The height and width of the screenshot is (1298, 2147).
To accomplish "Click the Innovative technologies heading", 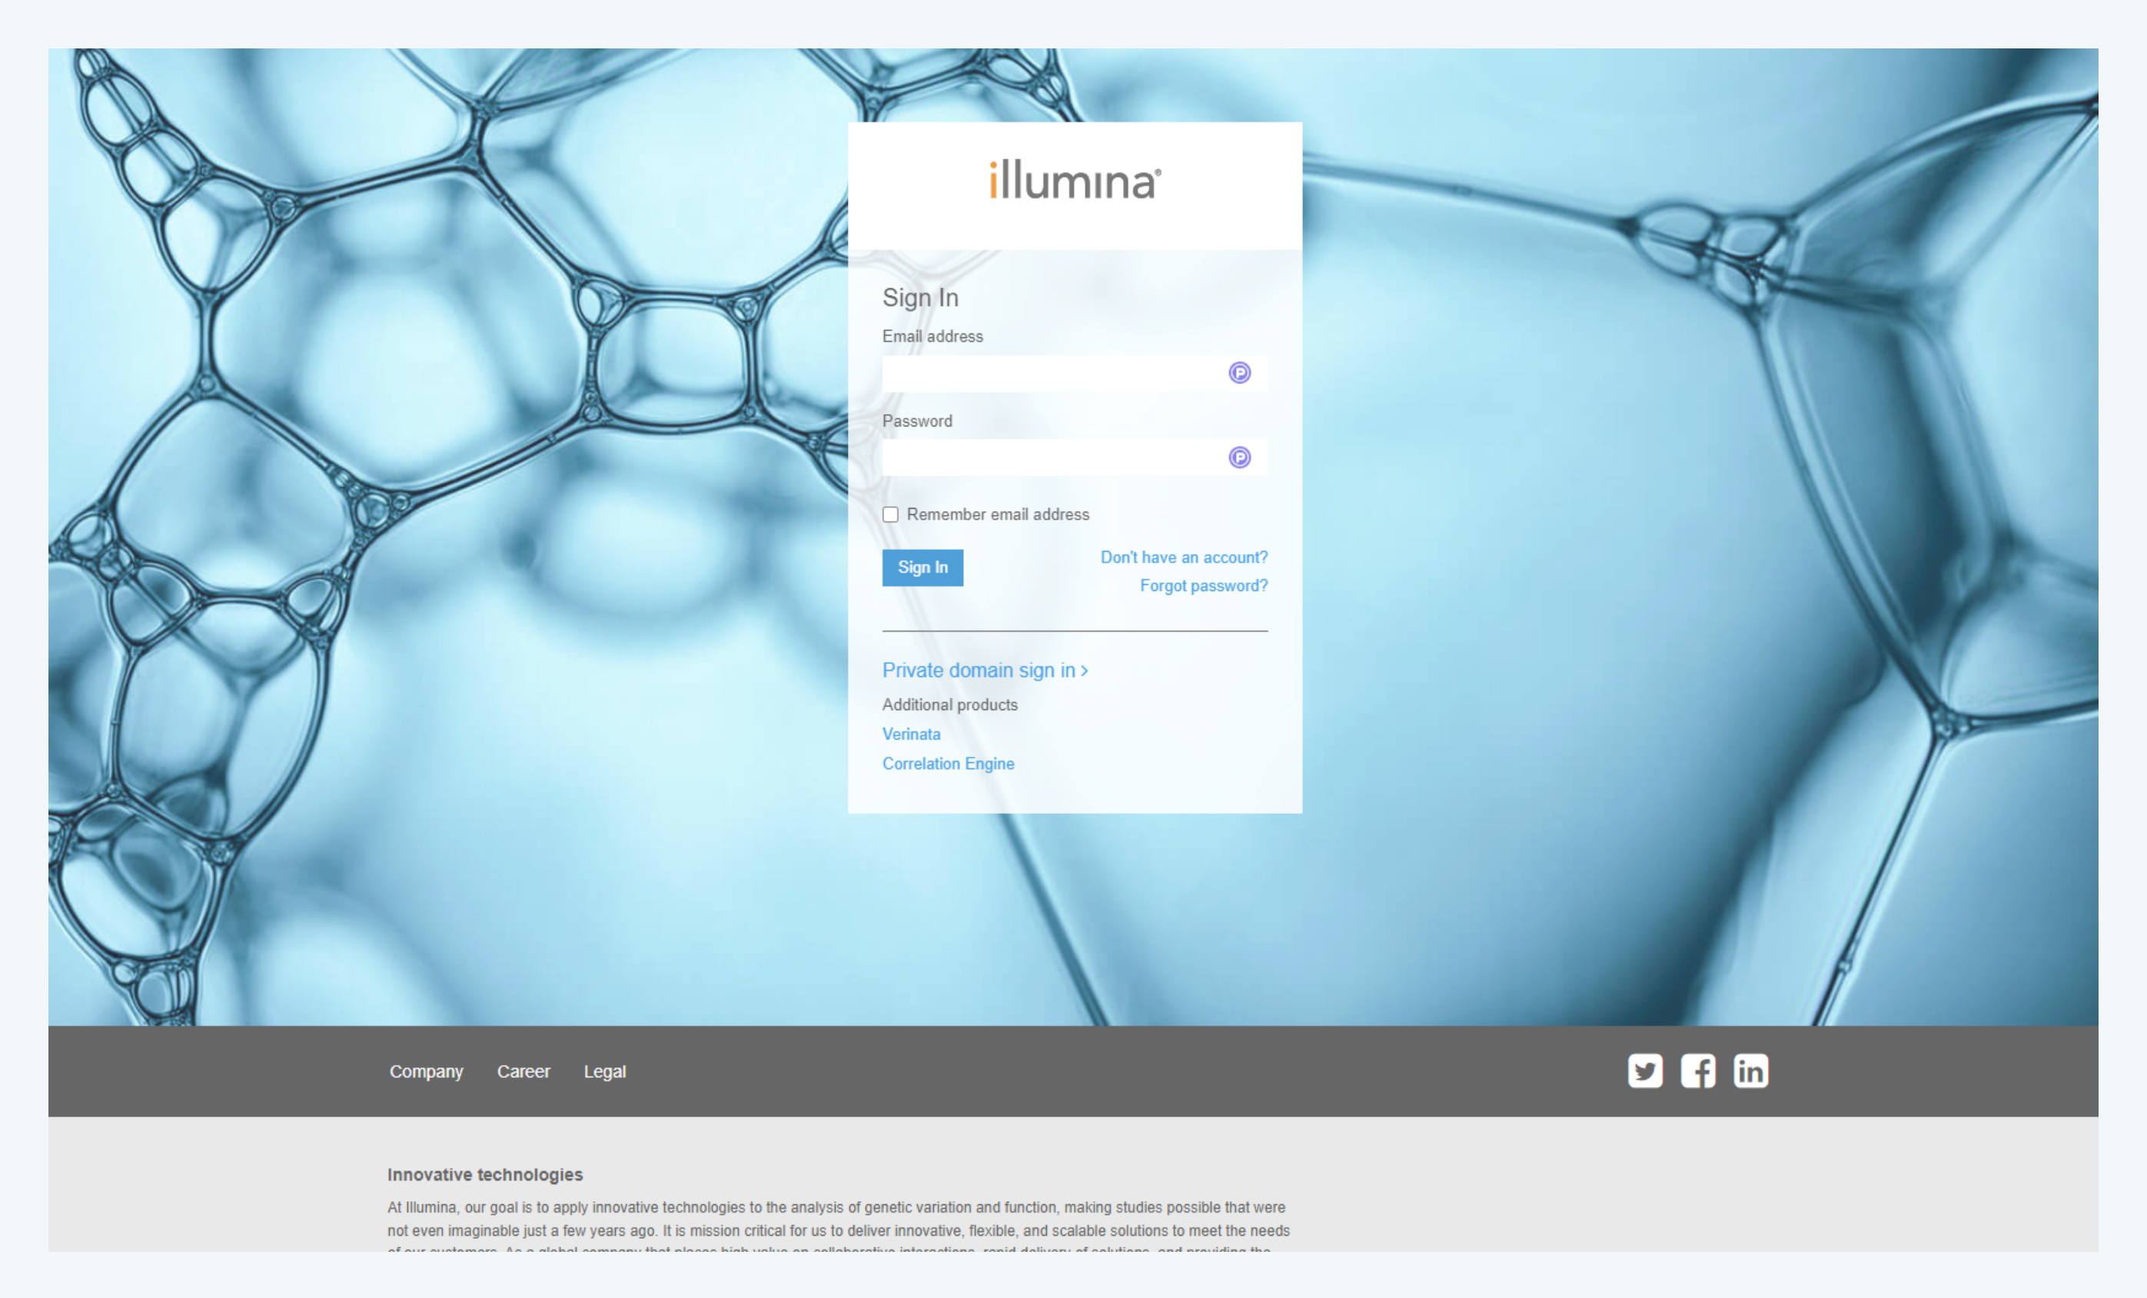I will point(484,1174).
